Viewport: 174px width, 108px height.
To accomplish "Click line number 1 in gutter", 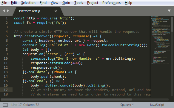I will pyautogui.click(x=7, y=18).
